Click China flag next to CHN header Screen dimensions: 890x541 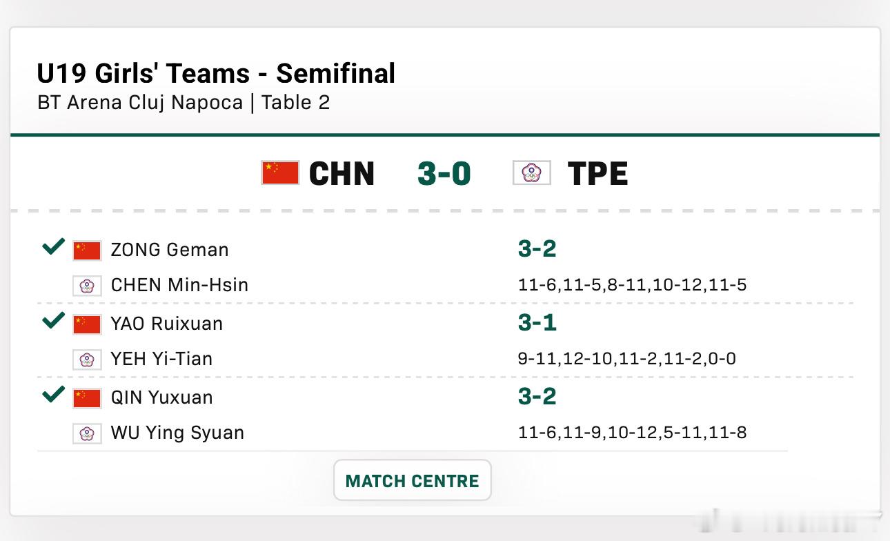280,173
